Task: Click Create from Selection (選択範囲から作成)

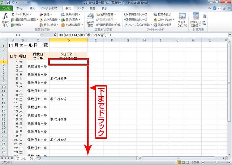Action: coord(108,25)
